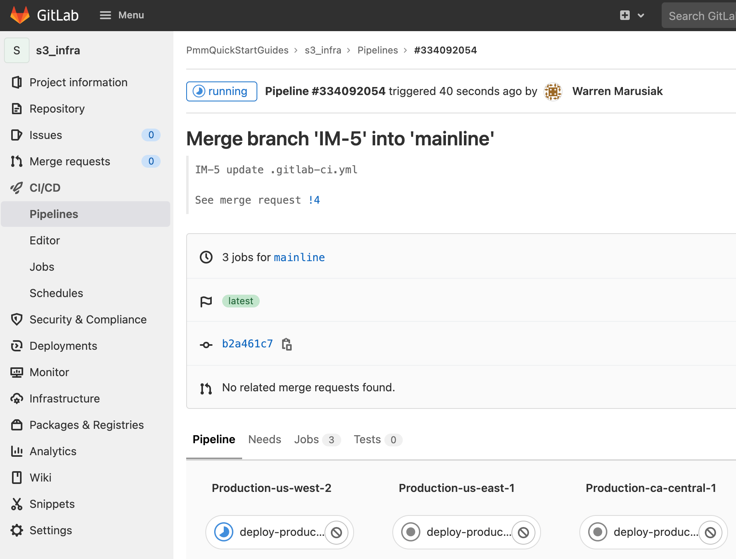The width and height of the screenshot is (736, 559).
Task: Switch to the Needs tab
Action: click(x=265, y=439)
